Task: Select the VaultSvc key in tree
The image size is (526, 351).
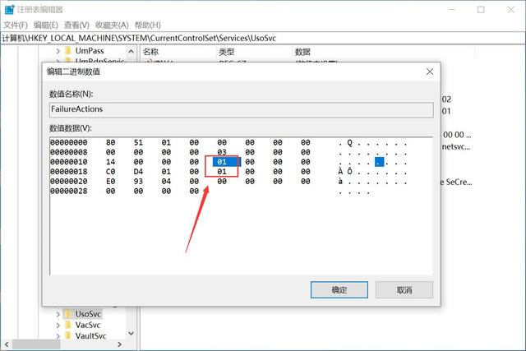Action: (90, 335)
